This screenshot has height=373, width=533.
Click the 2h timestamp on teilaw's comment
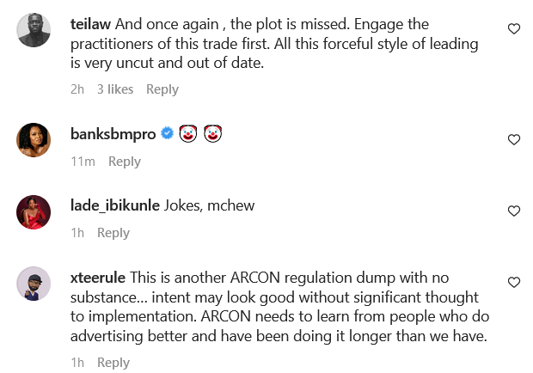click(77, 89)
